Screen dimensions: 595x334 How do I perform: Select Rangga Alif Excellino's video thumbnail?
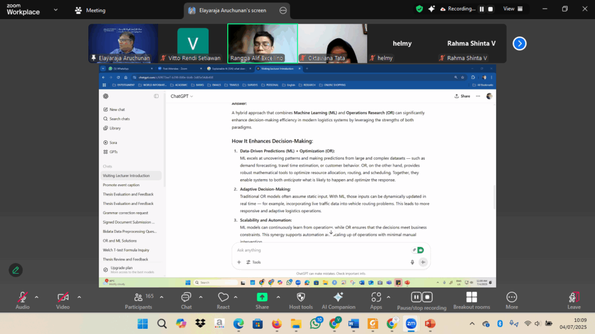(263, 43)
